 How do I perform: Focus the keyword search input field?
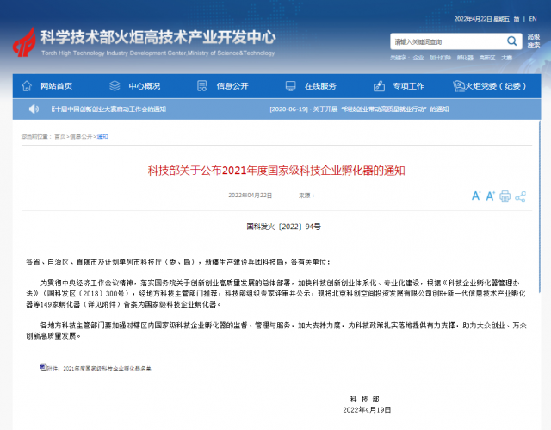point(448,42)
